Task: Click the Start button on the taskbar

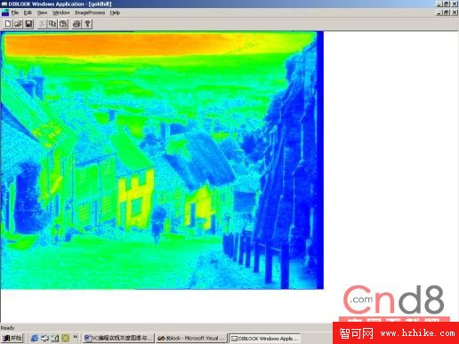Action: (x=12, y=338)
